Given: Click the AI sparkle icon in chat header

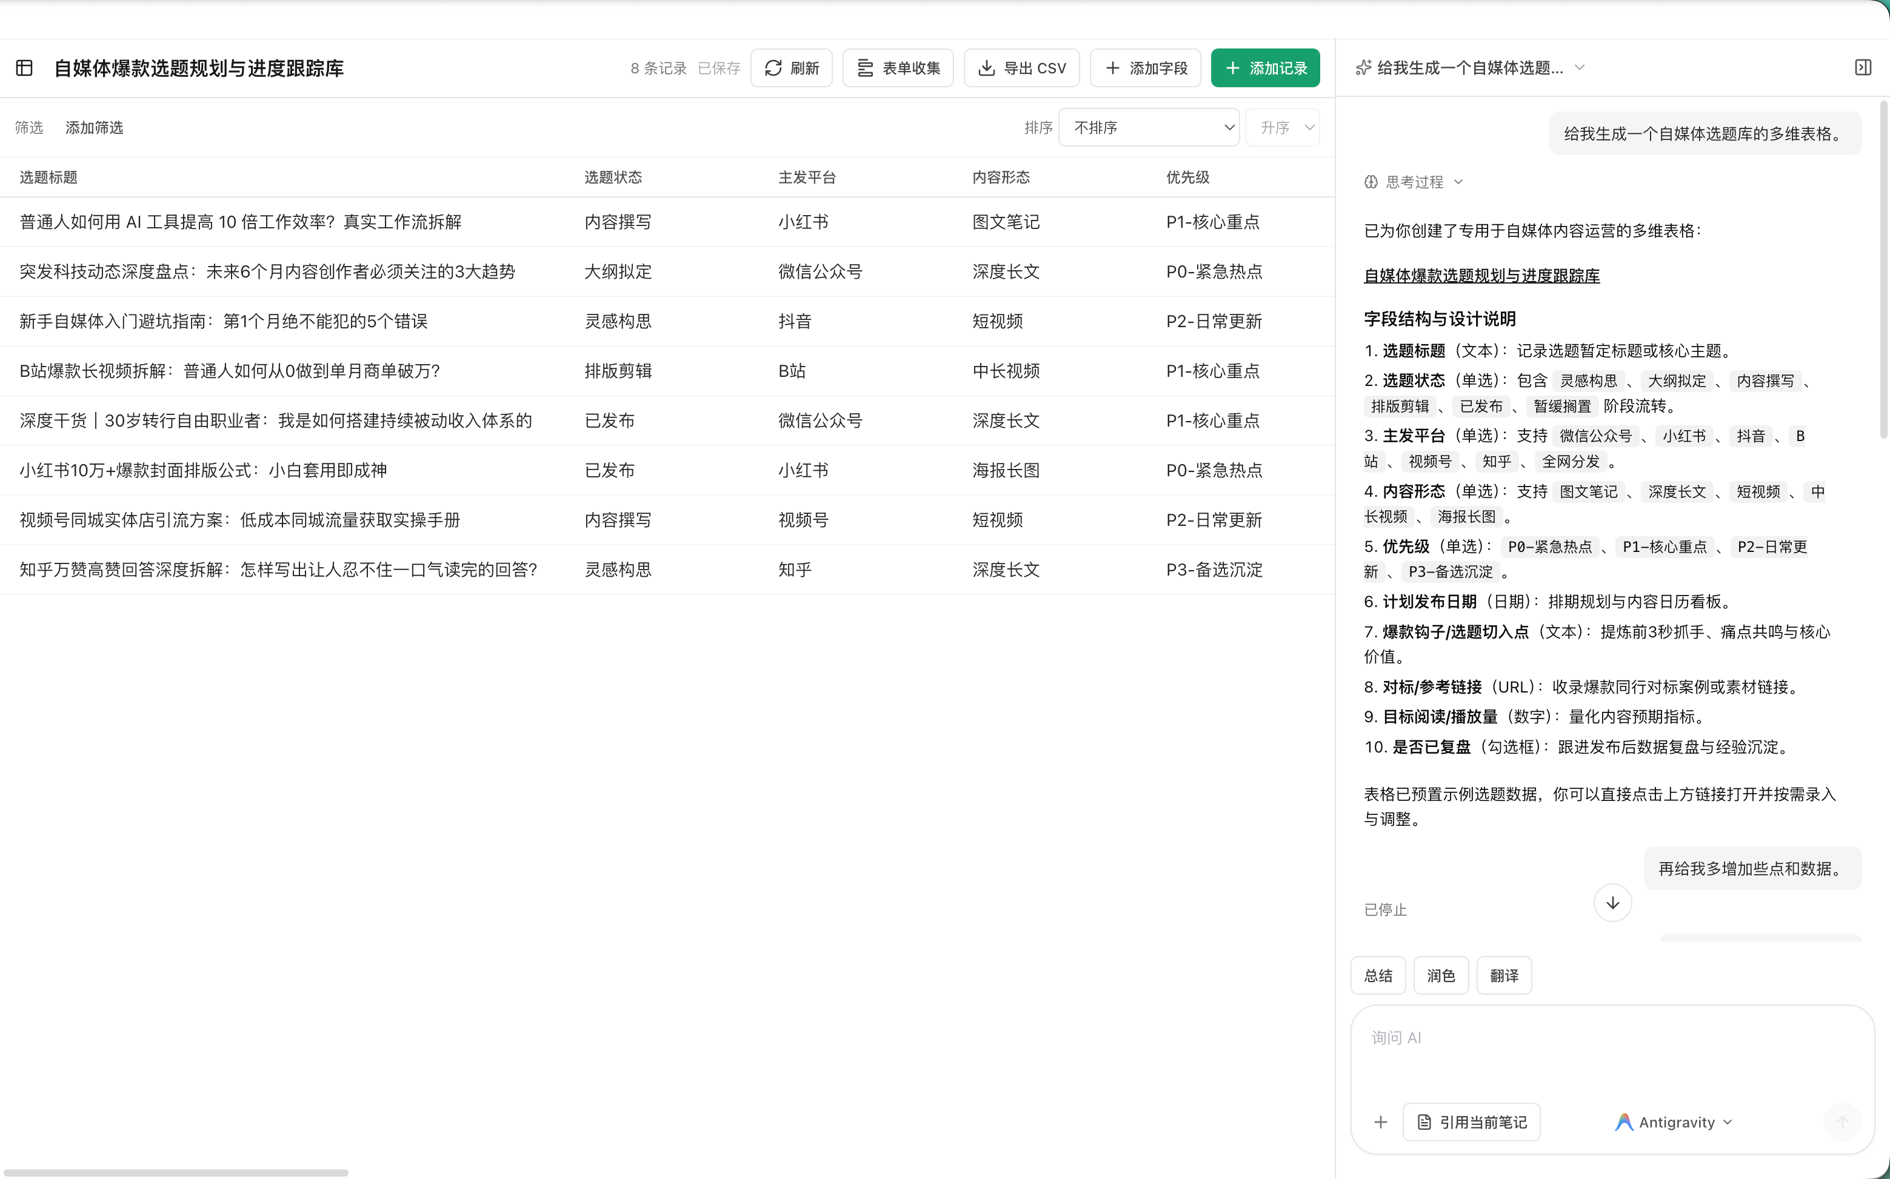Looking at the screenshot, I should click(1363, 68).
